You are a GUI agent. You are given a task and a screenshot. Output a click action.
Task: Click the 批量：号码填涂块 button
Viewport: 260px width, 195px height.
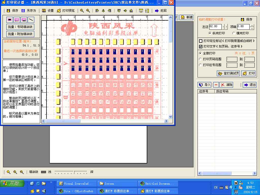[20, 27]
